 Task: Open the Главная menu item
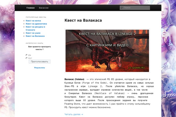[x=31, y=8]
